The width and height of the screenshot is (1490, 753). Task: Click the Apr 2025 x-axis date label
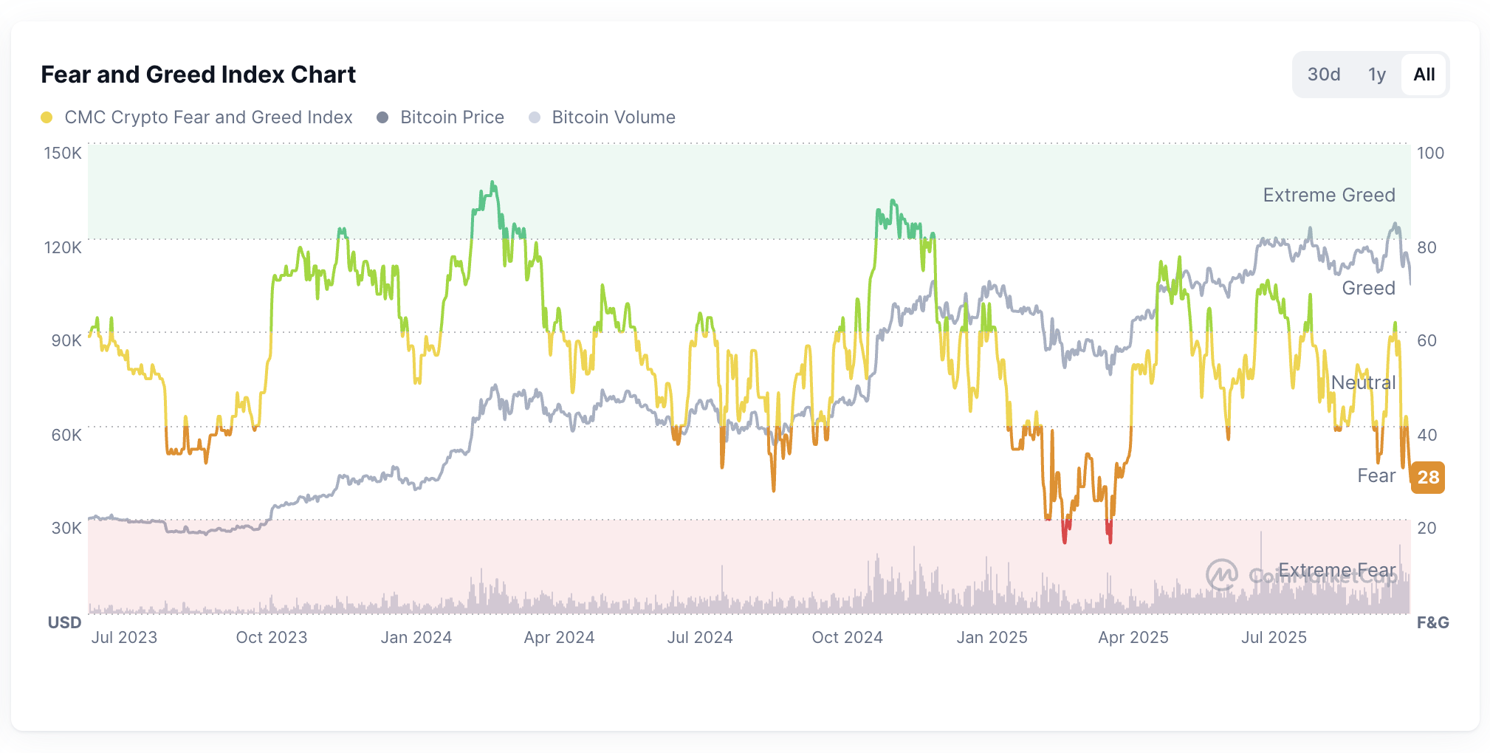(1133, 637)
